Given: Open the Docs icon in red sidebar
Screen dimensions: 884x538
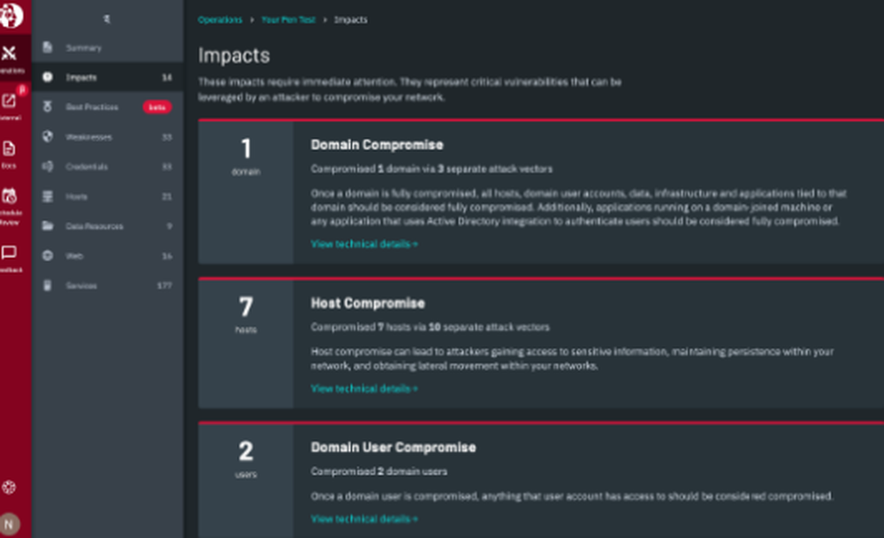Looking at the screenshot, I should point(10,148).
